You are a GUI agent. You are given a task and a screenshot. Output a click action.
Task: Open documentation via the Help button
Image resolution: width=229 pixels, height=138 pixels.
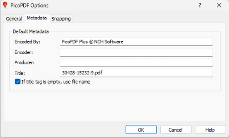tap(210, 130)
